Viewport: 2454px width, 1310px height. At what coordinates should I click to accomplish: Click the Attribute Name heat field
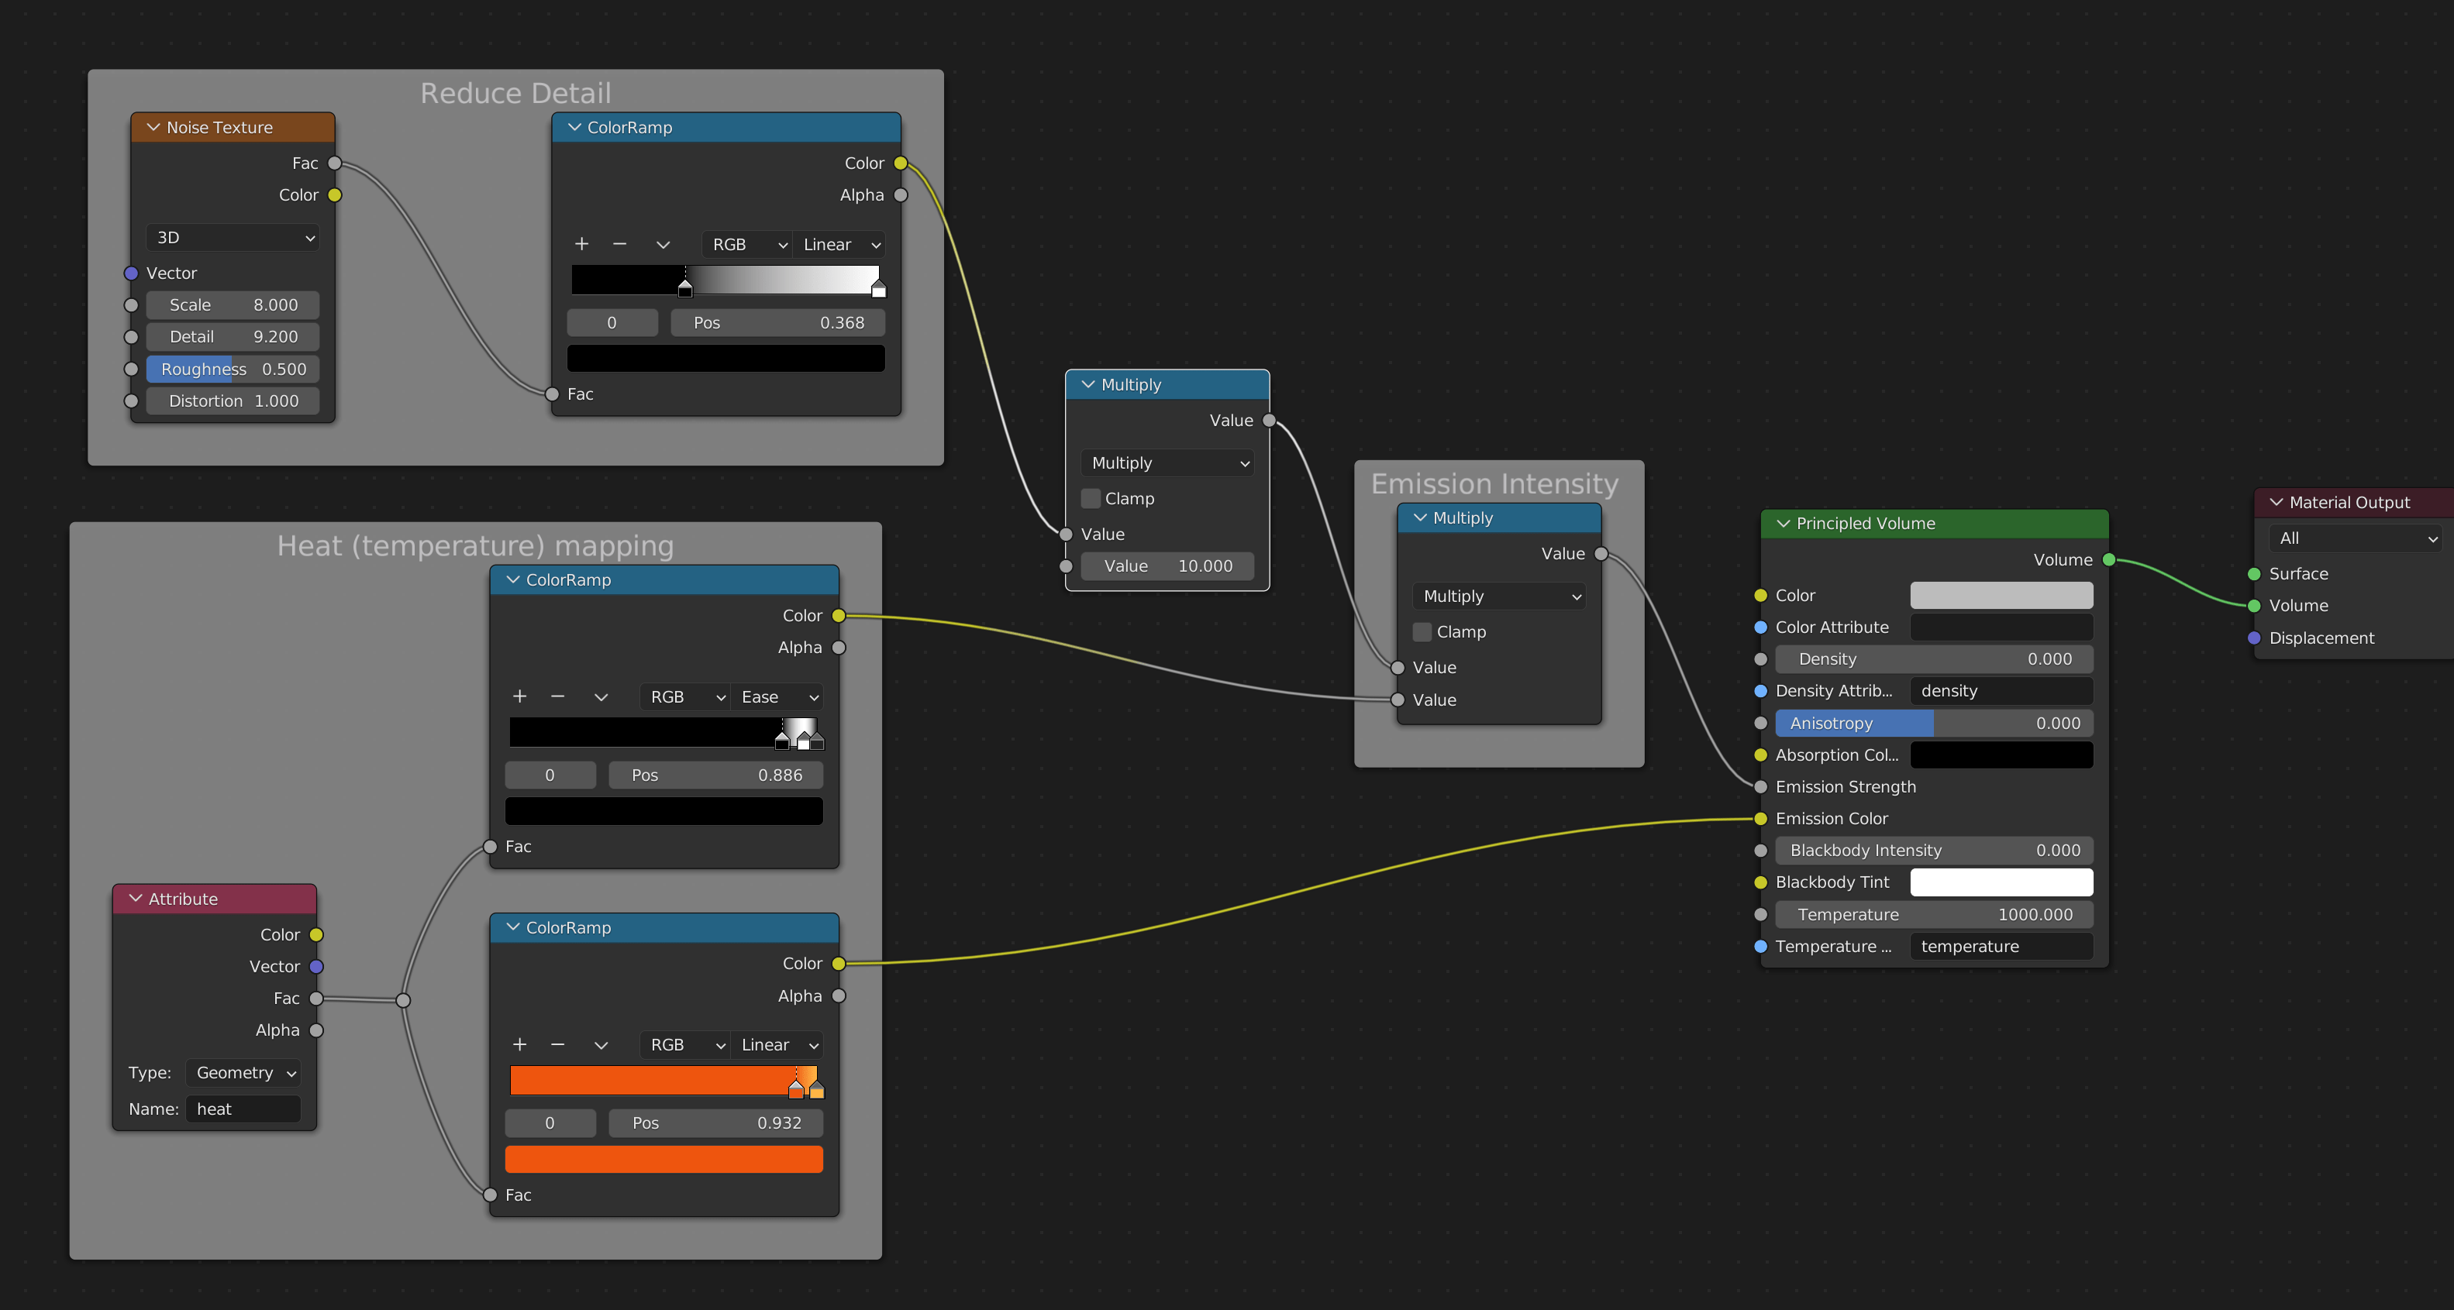244,1109
